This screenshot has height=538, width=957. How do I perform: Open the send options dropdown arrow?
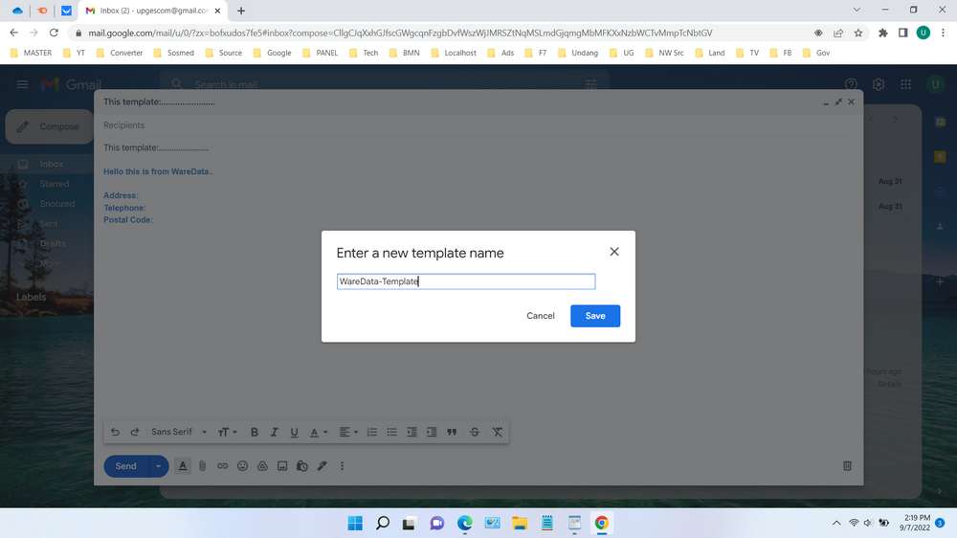pos(158,466)
